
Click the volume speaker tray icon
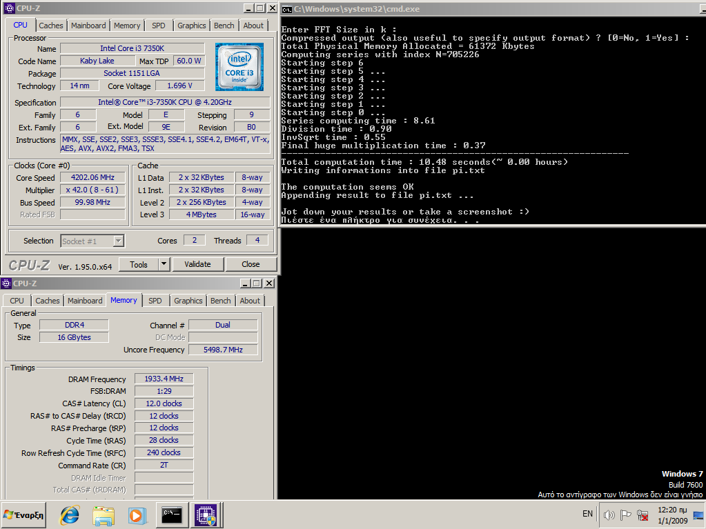(609, 515)
